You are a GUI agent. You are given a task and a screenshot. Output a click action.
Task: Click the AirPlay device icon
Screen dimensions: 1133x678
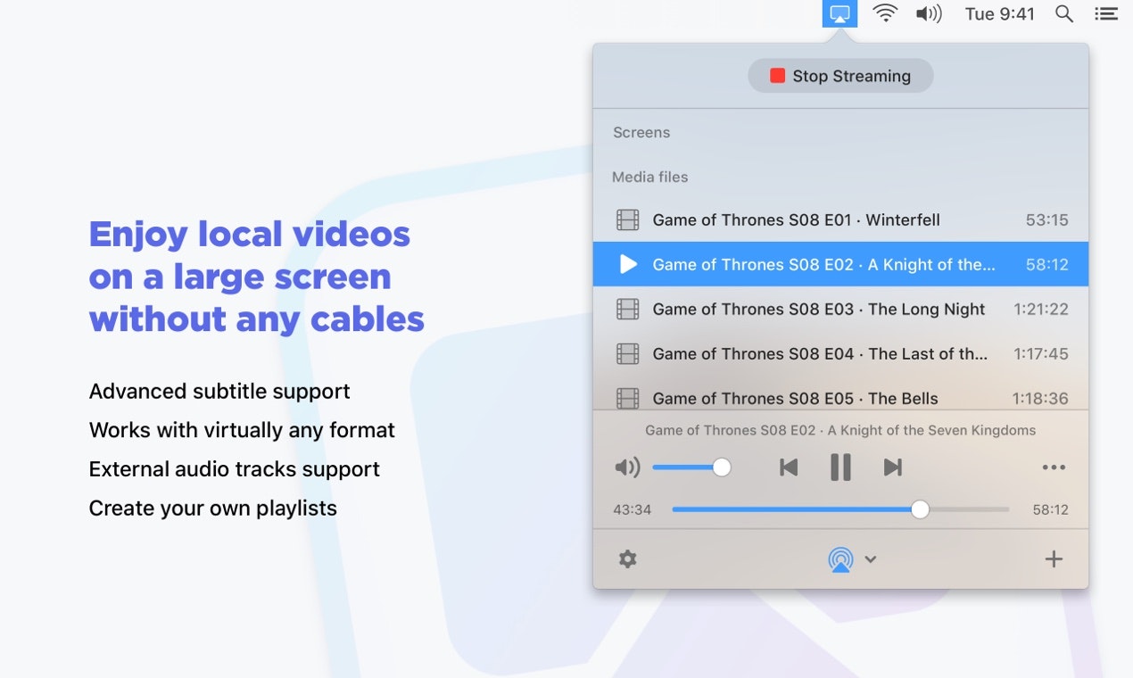840,559
